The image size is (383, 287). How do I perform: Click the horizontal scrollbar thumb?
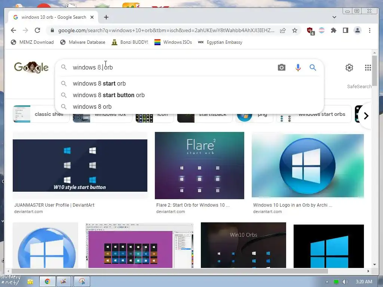170,271
